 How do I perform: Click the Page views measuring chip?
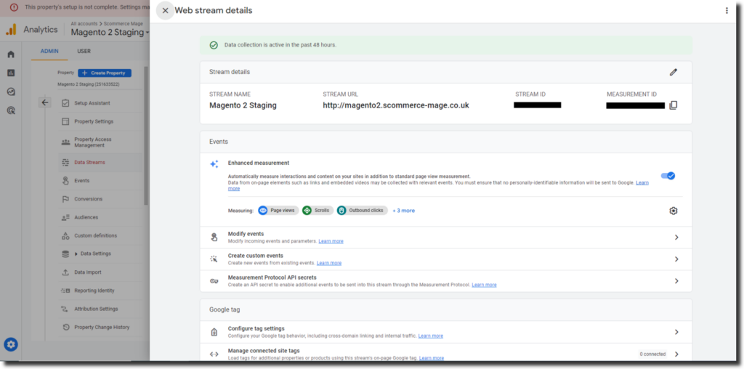[x=278, y=211]
